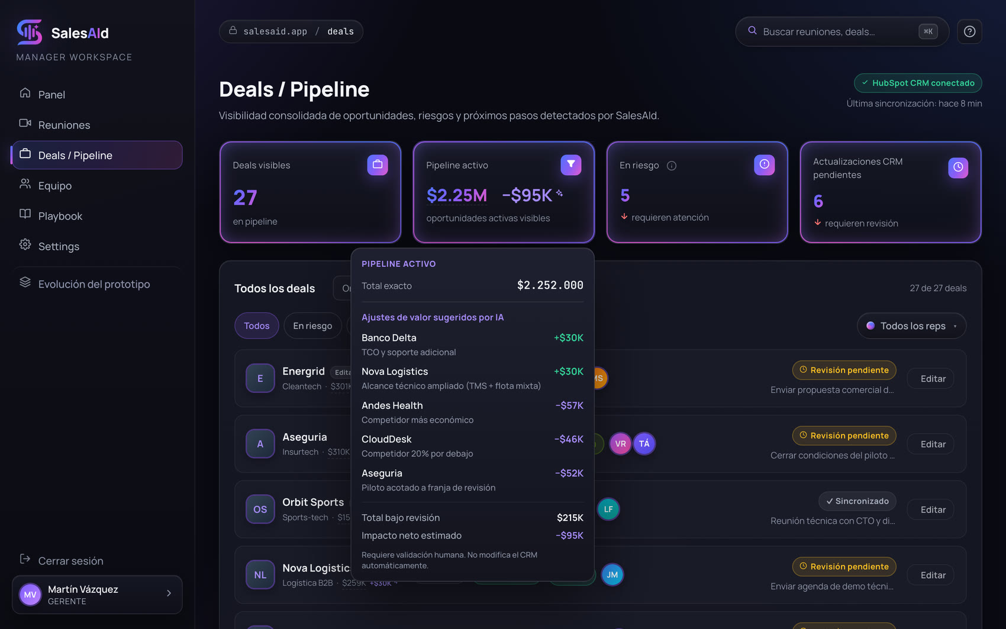Click the Energrid deal name

click(x=304, y=371)
